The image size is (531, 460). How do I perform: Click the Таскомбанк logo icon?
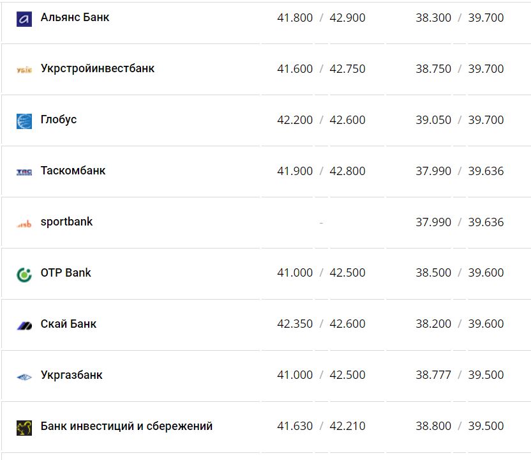(x=24, y=172)
